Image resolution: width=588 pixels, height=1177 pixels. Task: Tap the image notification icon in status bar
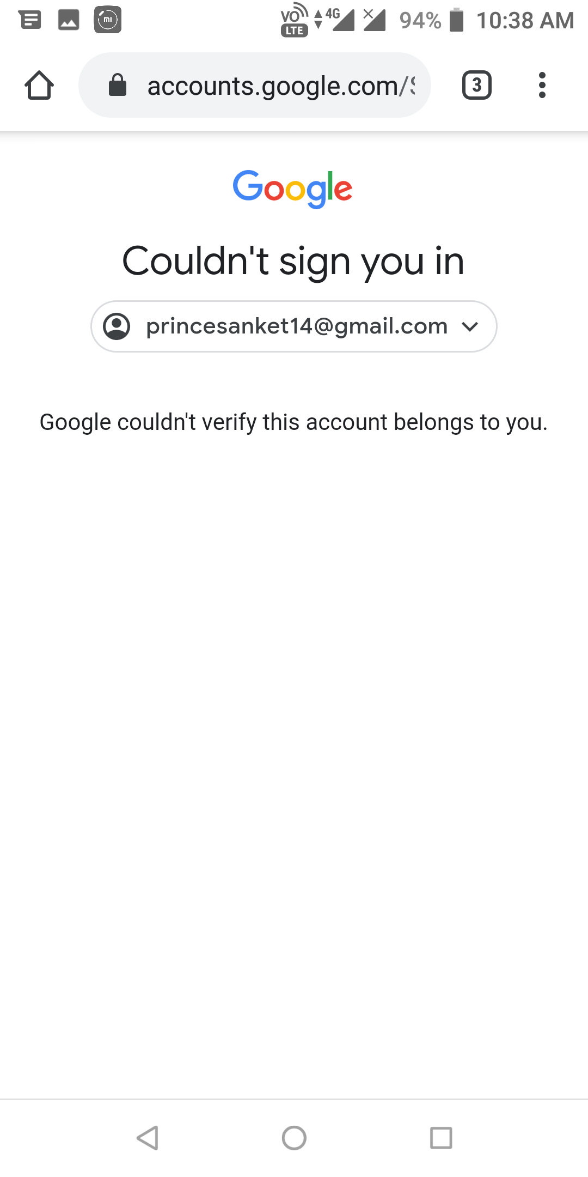pos(69,20)
